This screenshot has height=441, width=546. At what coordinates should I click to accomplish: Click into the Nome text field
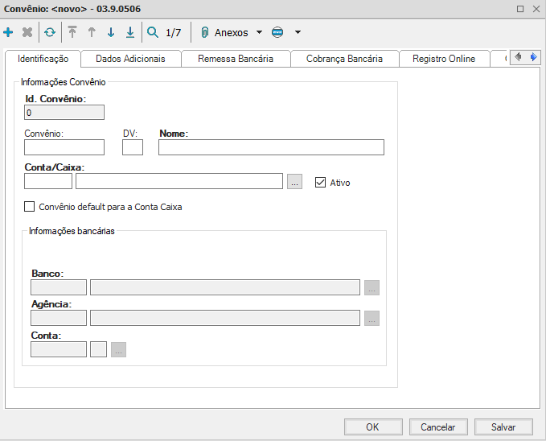coord(271,147)
